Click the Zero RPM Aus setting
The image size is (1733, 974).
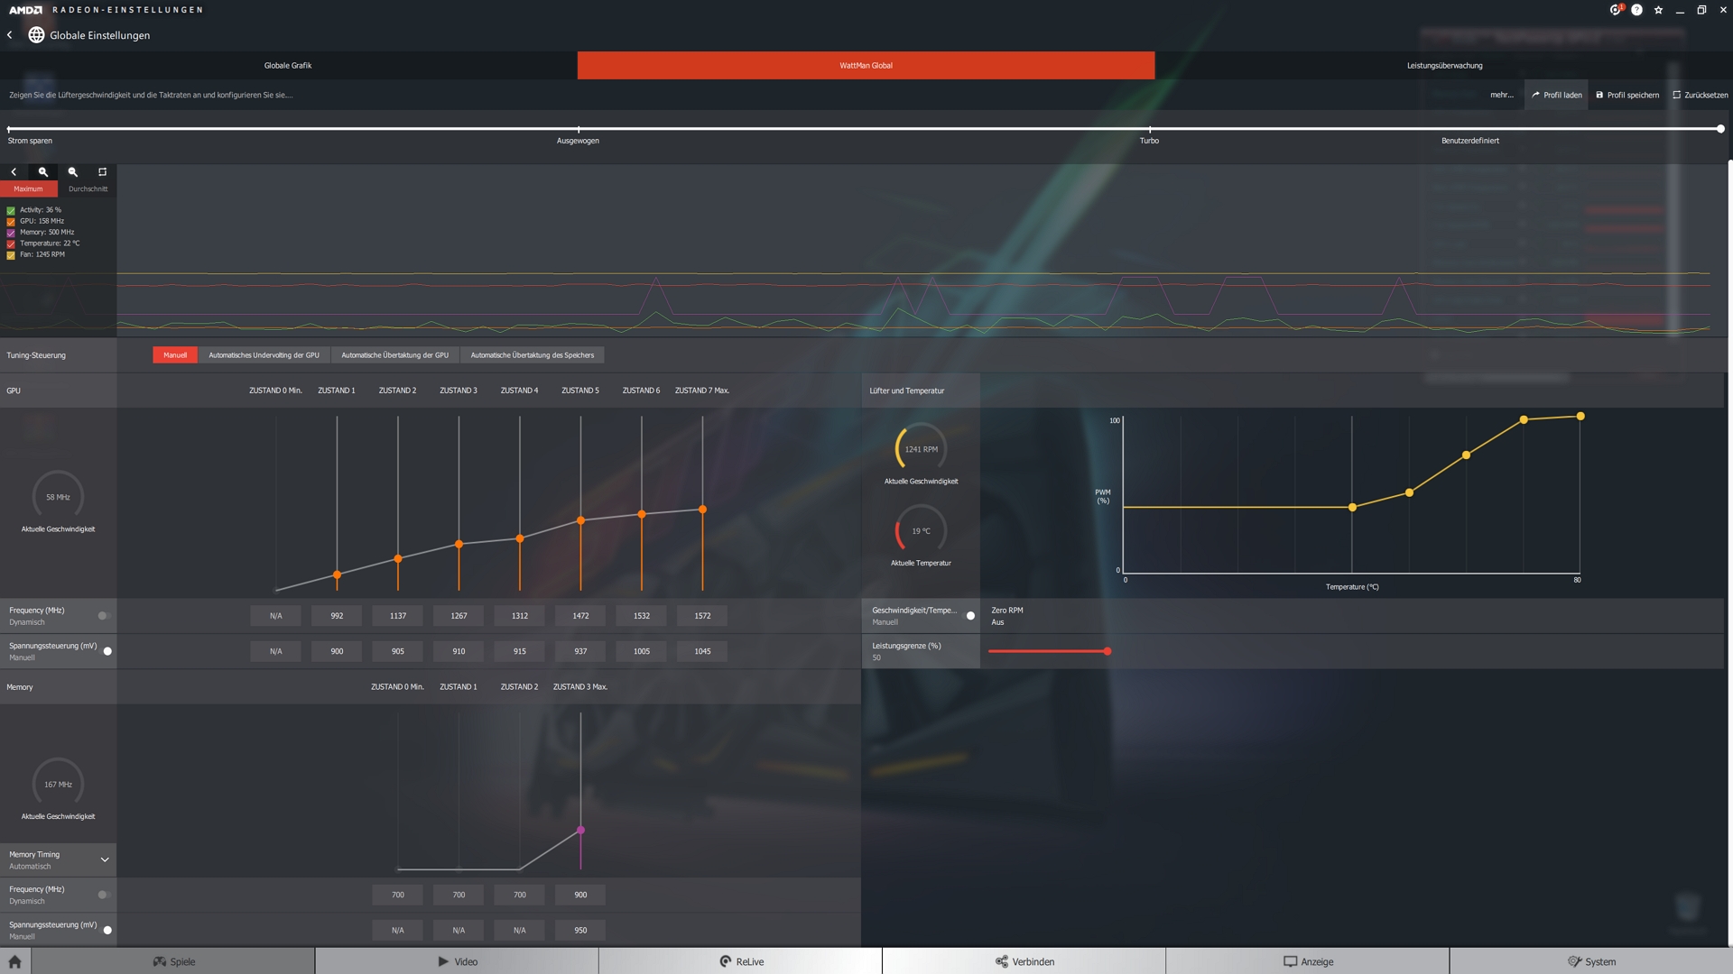[1007, 616]
